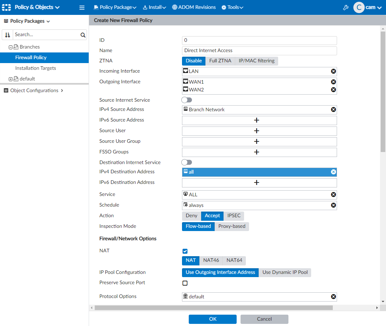Screen dimensions: 386x326
Task: Turn on Destination Internet Service
Action: [187, 162]
